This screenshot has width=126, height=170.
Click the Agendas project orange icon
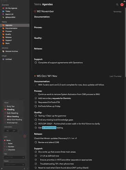tap(3, 25)
